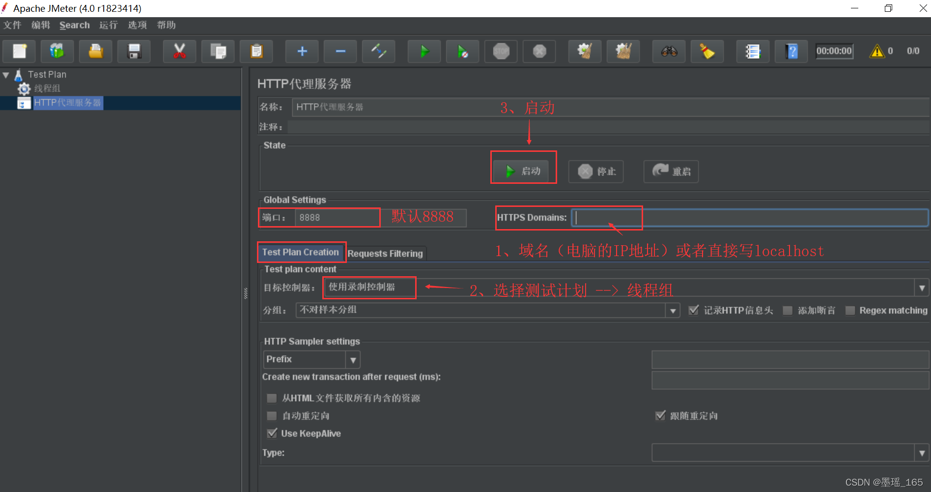Image resolution: width=931 pixels, height=492 pixels.
Task: Click the 重启 restart proxy button
Action: pyautogui.click(x=671, y=172)
